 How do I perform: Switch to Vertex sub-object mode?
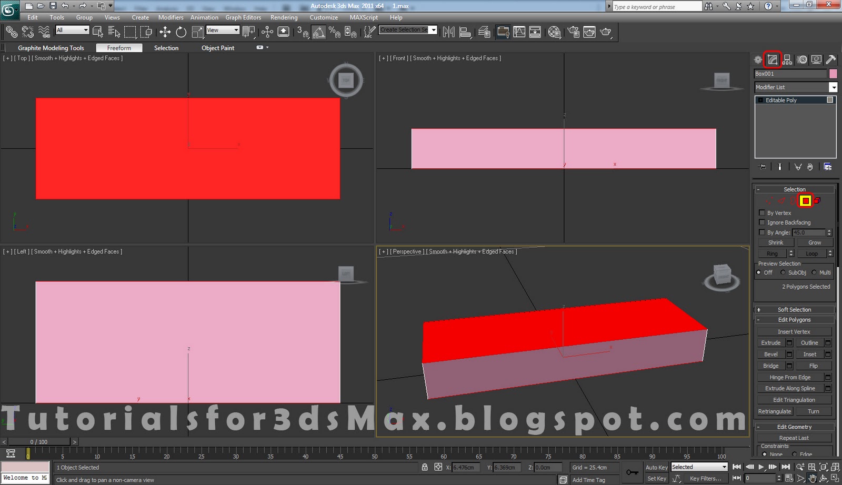[x=768, y=200]
